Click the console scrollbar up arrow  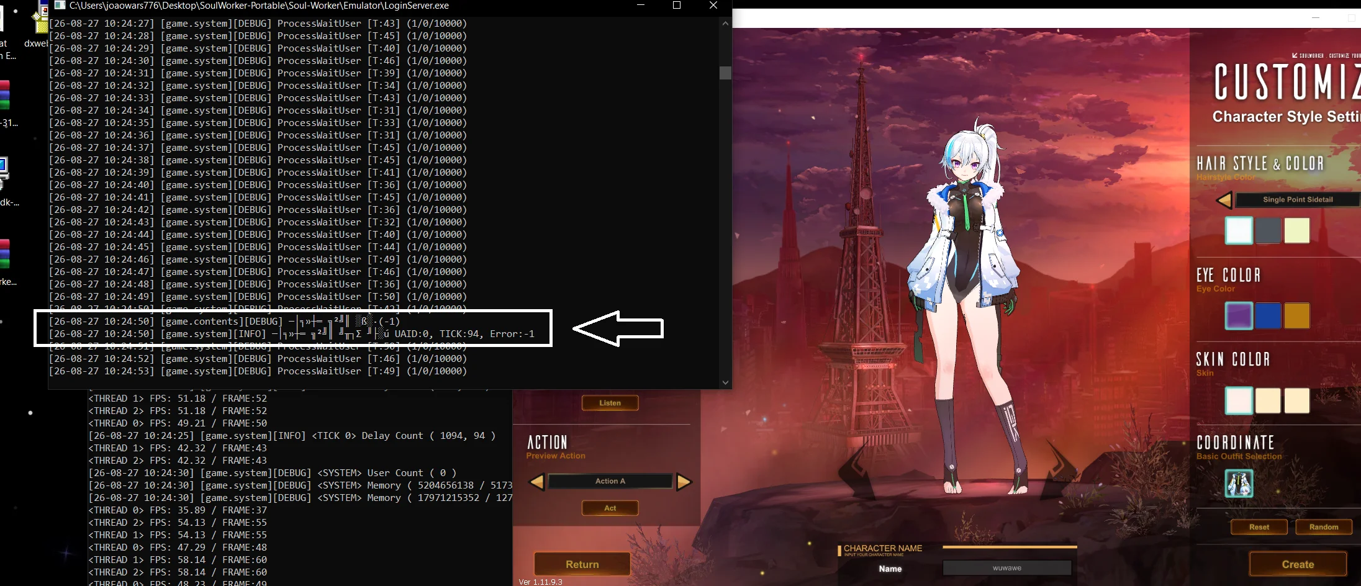(725, 23)
